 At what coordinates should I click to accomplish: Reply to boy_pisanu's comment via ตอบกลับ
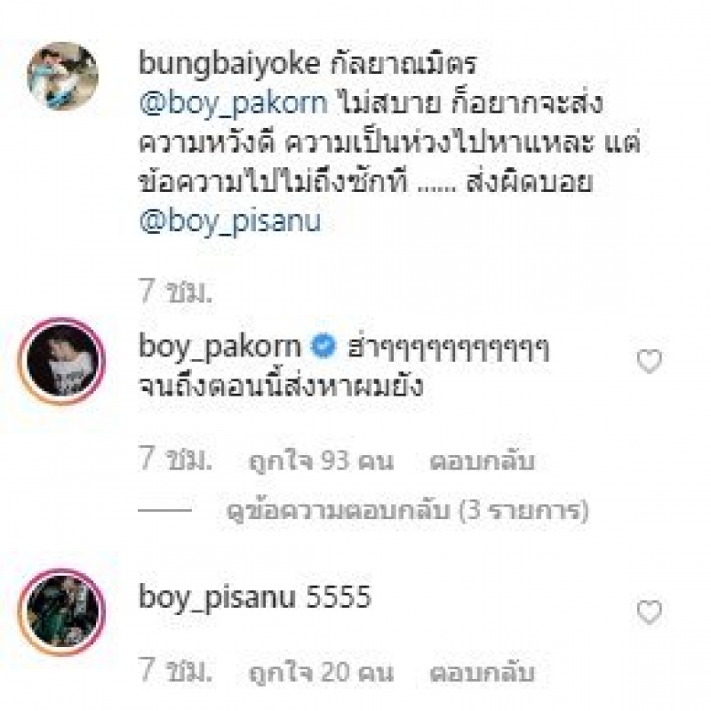point(482,673)
